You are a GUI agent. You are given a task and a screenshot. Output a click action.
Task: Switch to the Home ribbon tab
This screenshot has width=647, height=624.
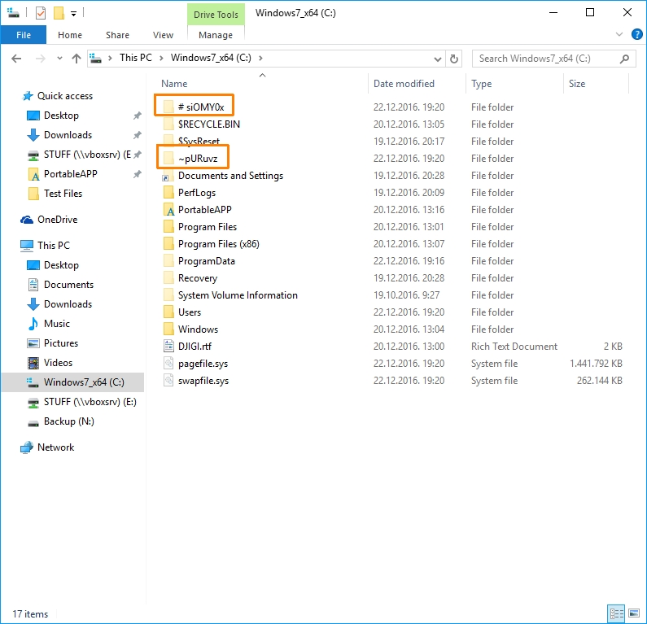tap(70, 35)
